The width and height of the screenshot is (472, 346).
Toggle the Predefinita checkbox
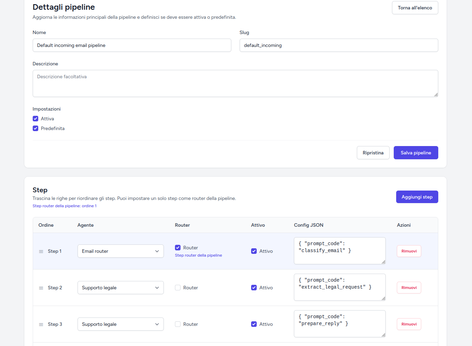[x=35, y=128]
